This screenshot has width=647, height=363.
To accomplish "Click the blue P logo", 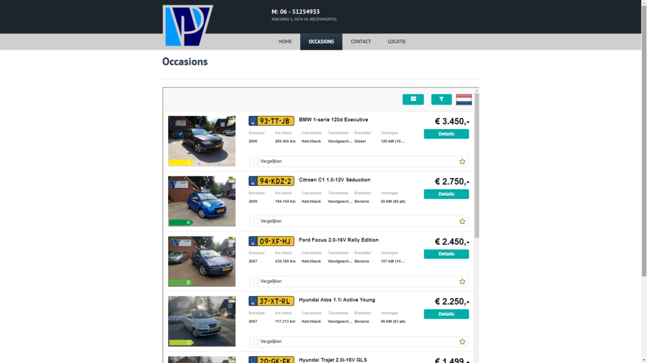I will pos(188,25).
